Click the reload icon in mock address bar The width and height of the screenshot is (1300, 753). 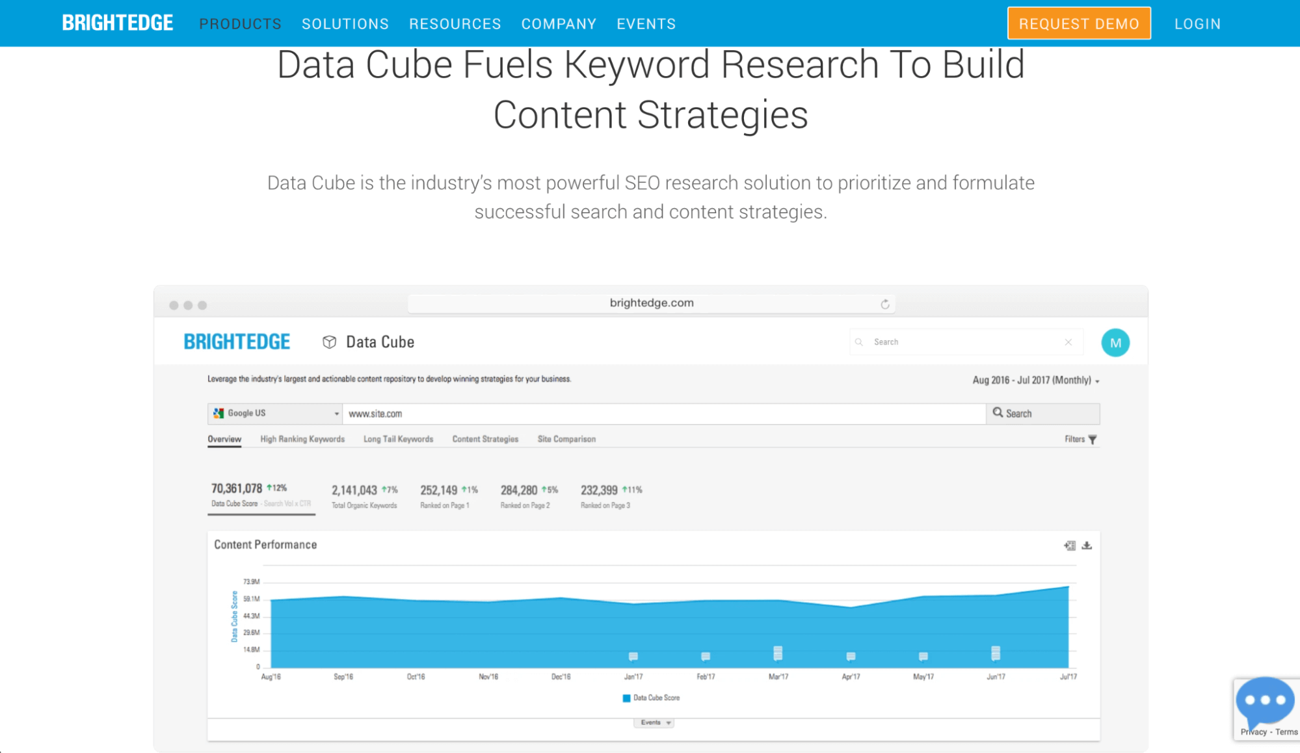[884, 304]
